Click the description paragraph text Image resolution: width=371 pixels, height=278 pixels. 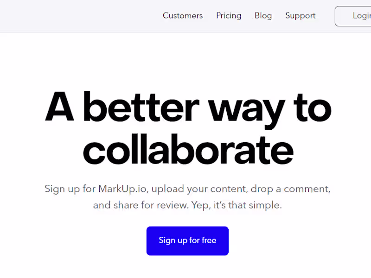click(x=187, y=197)
